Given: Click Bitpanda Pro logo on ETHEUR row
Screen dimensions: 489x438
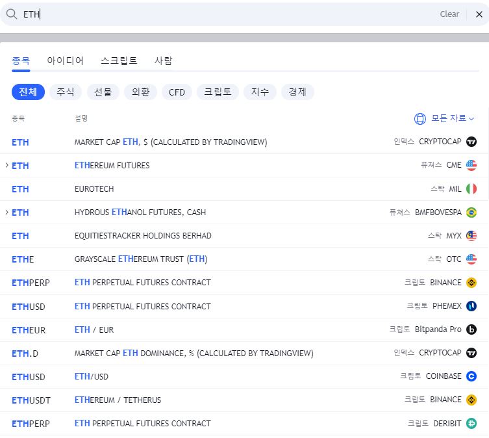Looking at the screenshot, I should [x=471, y=329].
